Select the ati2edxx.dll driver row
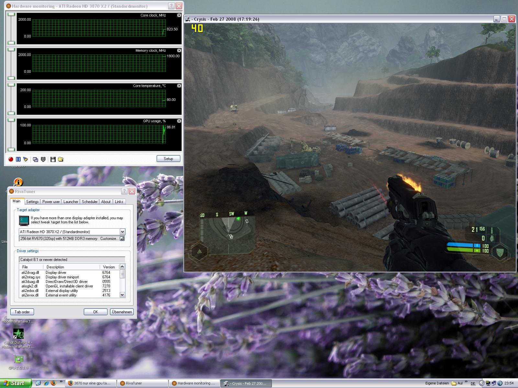The width and height of the screenshot is (518, 388). [x=69, y=291]
